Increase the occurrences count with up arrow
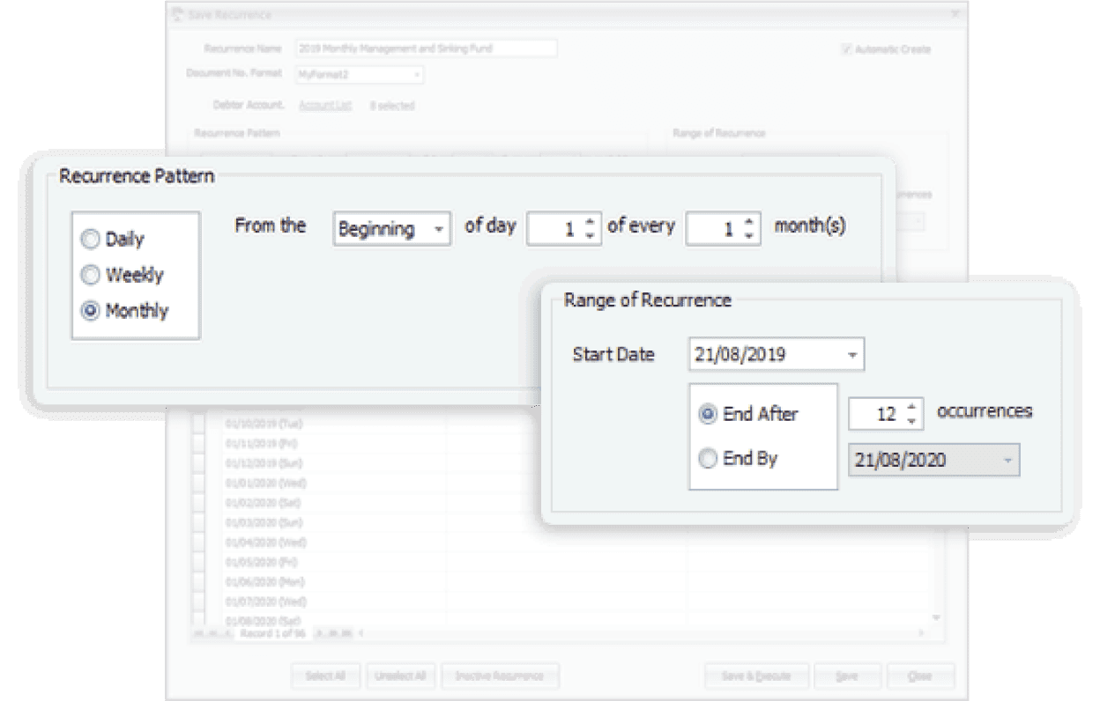This screenshot has height=701, width=1100. click(911, 406)
